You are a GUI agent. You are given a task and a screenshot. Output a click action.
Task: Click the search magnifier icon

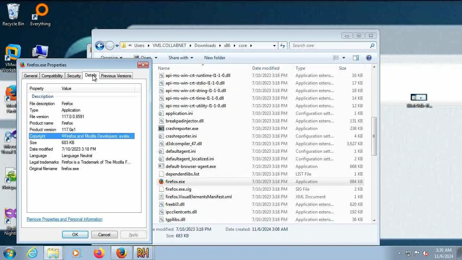[372, 45]
